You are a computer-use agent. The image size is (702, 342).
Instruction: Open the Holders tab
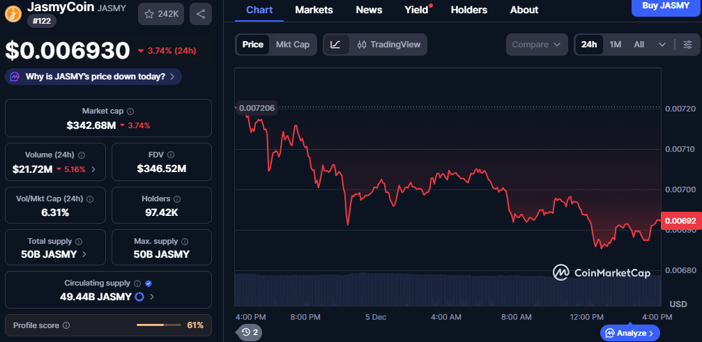click(469, 10)
